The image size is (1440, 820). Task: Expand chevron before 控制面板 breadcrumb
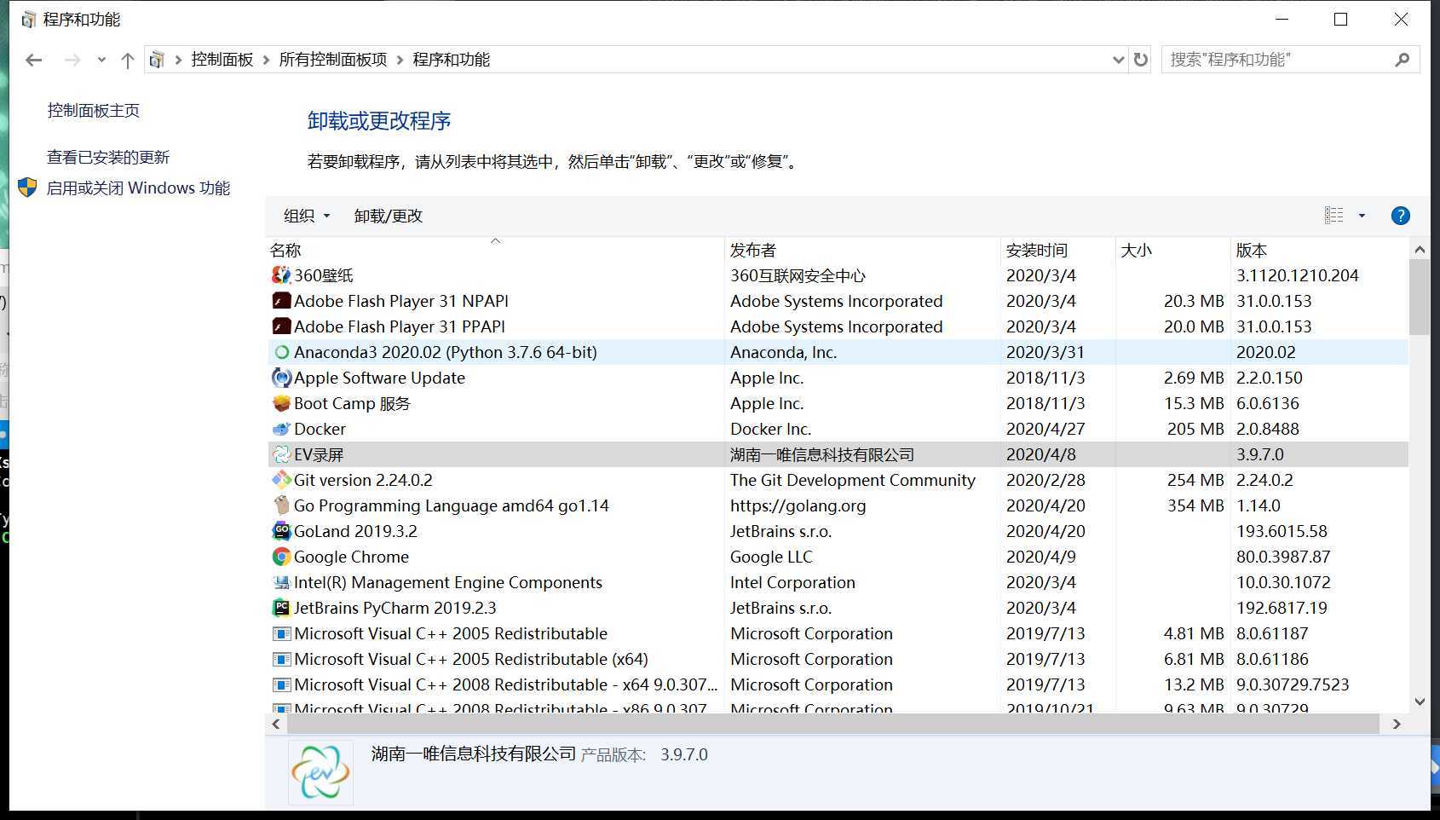[178, 60]
